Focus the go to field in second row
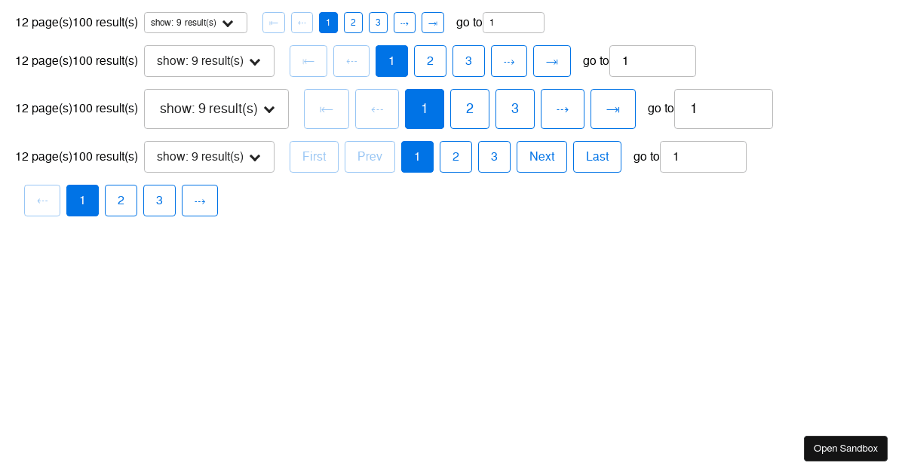Viewport: 905px width, 475px height. pos(652,61)
